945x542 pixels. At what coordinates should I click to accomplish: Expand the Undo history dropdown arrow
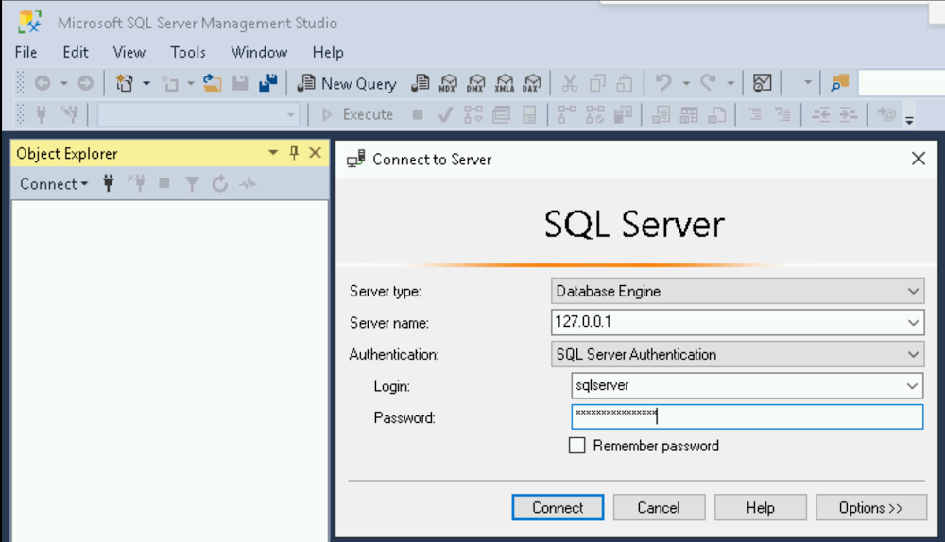686,83
